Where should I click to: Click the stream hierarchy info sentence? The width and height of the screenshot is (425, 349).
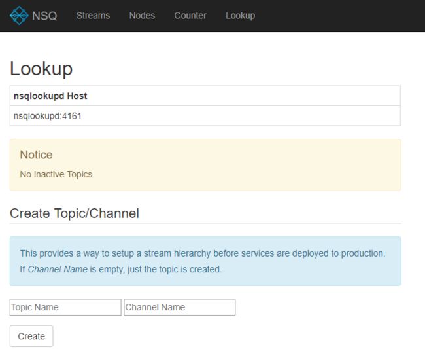tap(203, 253)
